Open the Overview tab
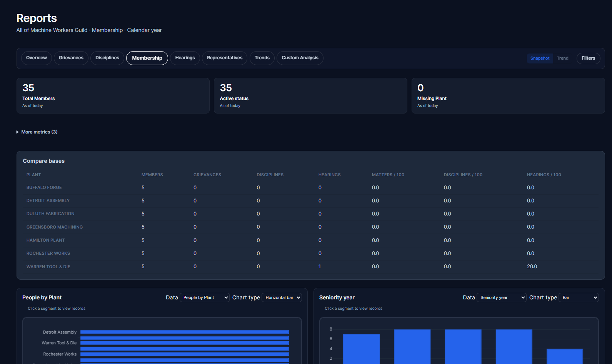Screen dimensions: 612x364 (37, 58)
